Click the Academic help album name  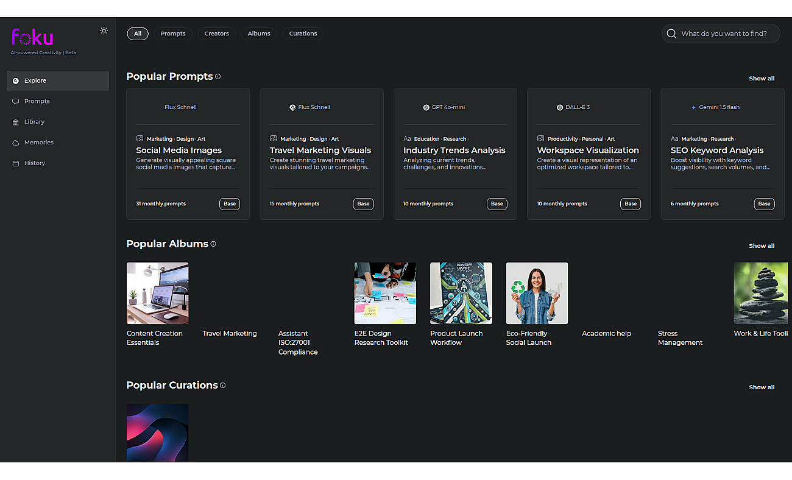pos(606,334)
